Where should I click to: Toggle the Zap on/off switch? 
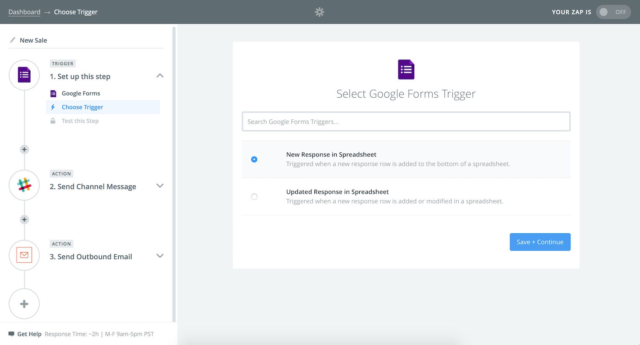613,12
